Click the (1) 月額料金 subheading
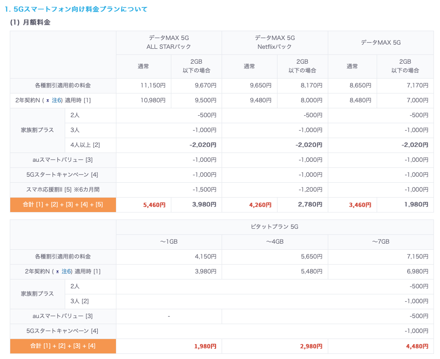The width and height of the screenshot is (440, 359). [x=30, y=22]
